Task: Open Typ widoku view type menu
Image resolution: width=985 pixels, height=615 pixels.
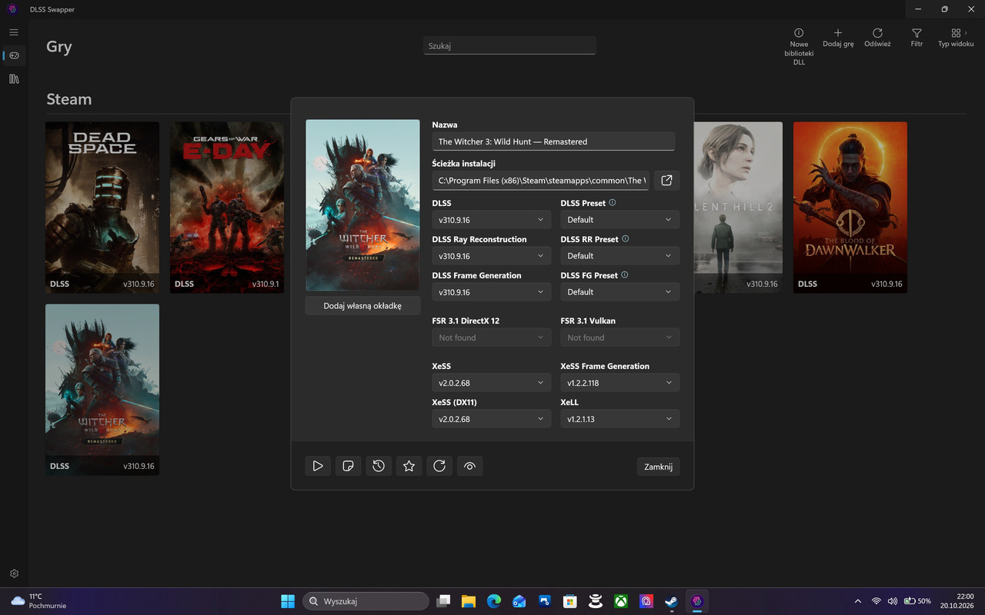Action: [956, 38]
